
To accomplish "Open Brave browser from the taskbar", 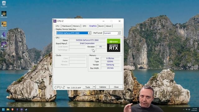I will click(x=12, y=110).
